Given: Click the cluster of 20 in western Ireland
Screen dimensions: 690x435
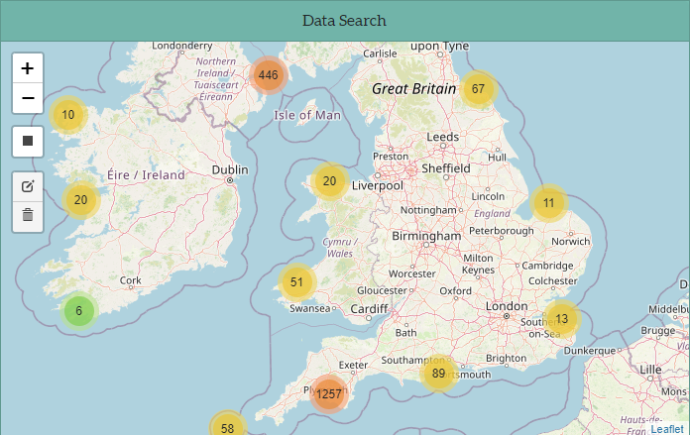Looking at the screenshot, I should click(x=80, y=200).
